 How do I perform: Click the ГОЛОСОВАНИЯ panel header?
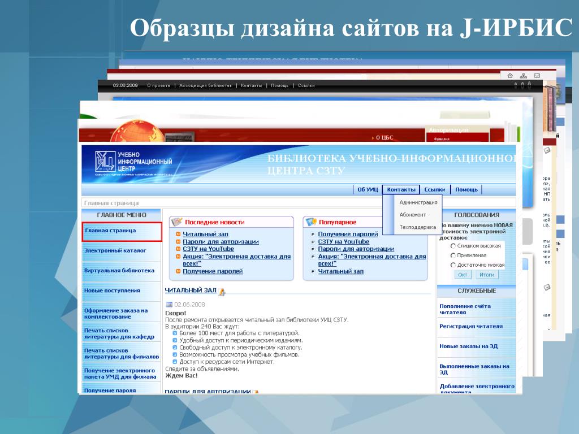click(x=476, y=215)
